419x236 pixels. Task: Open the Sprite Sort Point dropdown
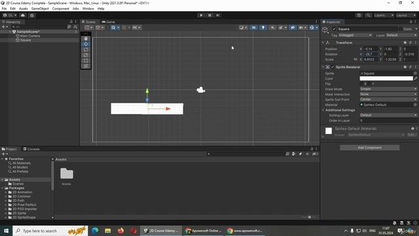(388, 99)
